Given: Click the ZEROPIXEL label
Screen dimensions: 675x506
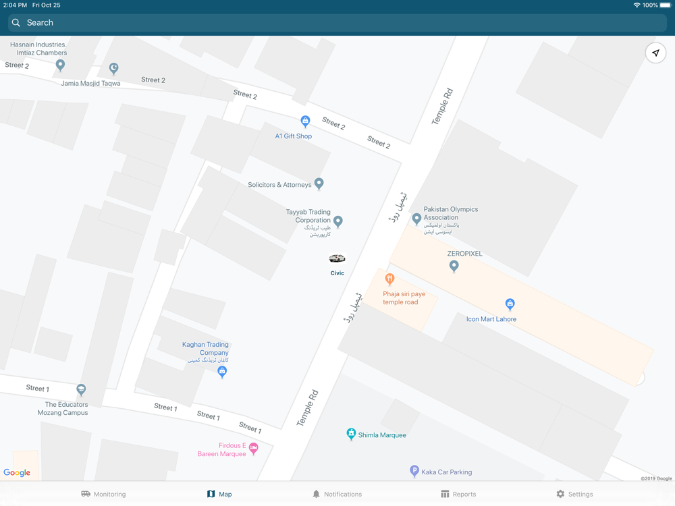Looking at the screenshot, I should tap(464, 254).
